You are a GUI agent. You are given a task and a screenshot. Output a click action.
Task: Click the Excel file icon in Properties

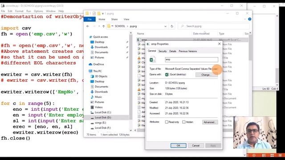(x=152, y=60)
